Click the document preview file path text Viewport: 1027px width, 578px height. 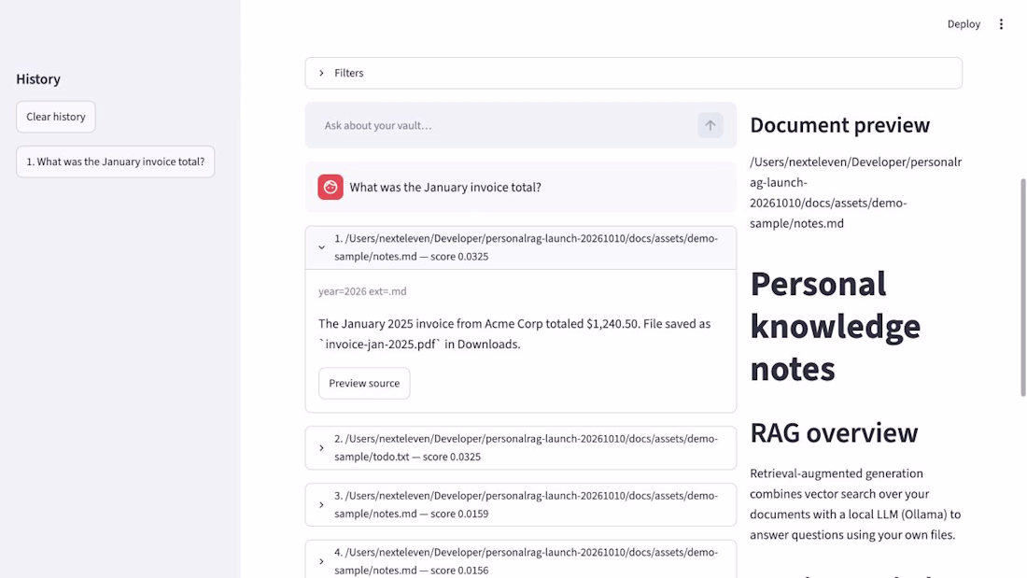pos(855,192)
